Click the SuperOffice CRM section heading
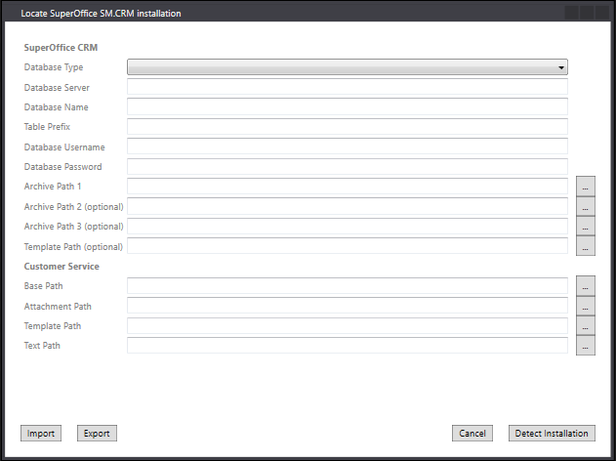This screenshot has height=461, width=616. point(61,48)
